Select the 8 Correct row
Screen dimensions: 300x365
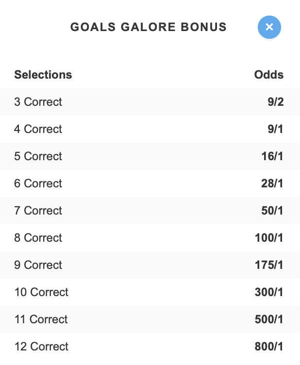pos(150,238)
